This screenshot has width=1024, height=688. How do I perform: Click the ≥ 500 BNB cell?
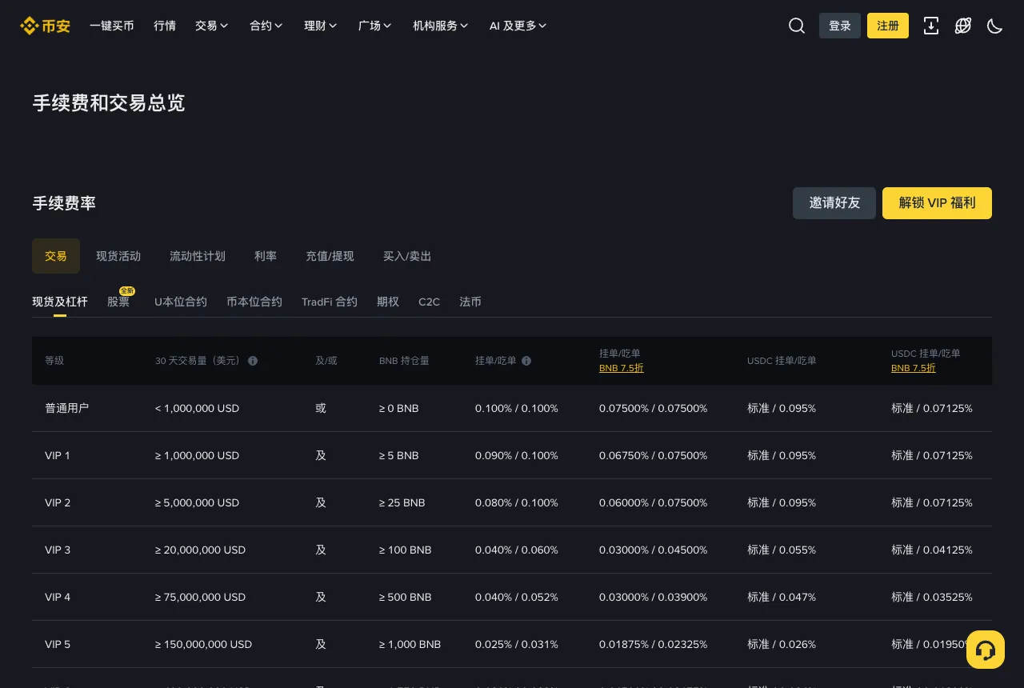click(x=406, y=597)
